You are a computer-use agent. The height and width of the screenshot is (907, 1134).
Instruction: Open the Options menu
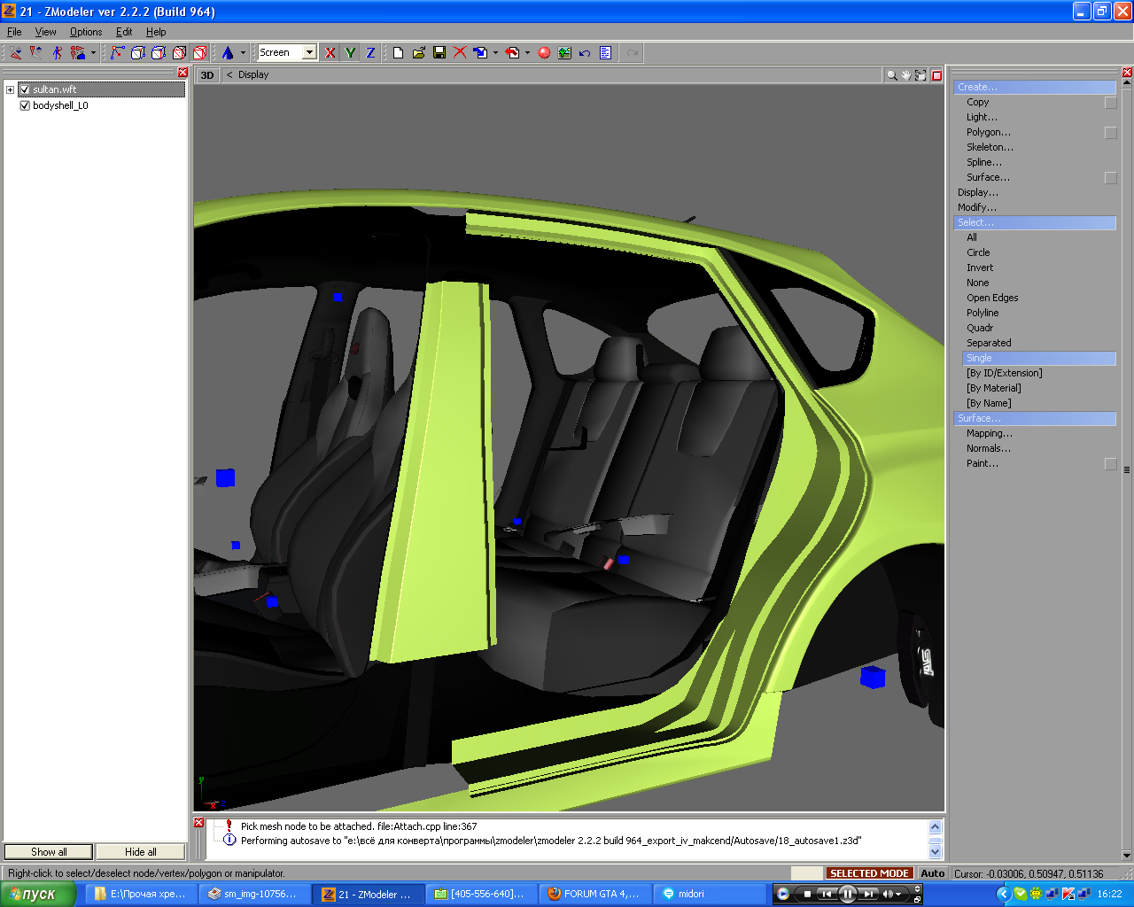(86, 32)
